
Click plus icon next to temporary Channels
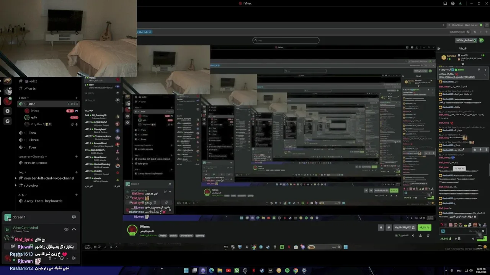[x=76, y=157]
